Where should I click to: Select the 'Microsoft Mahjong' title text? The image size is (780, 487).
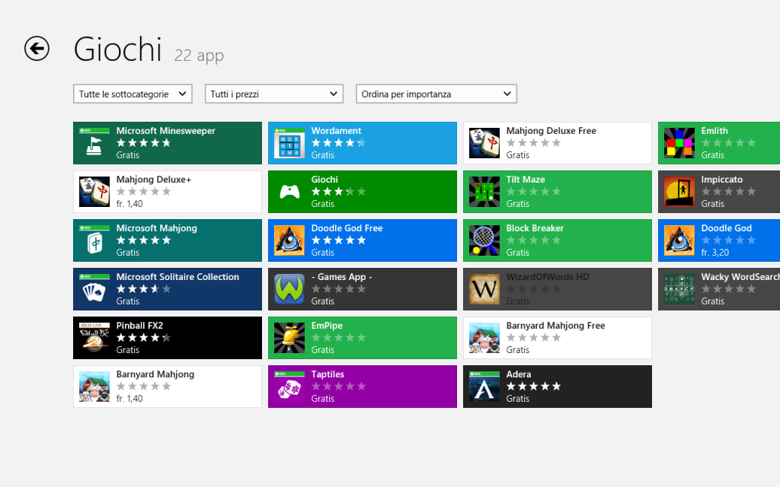point(157,228)
